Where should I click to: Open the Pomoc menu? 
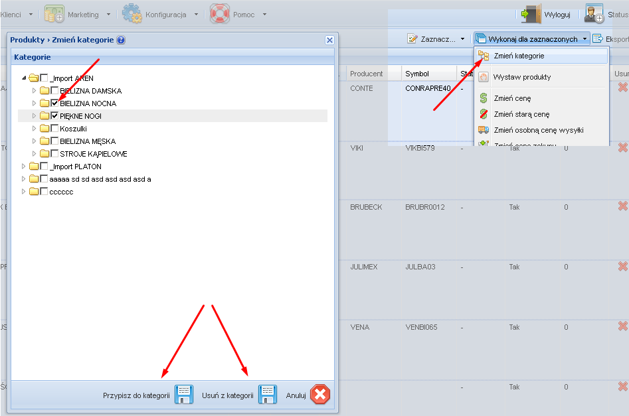pos(238,15)
